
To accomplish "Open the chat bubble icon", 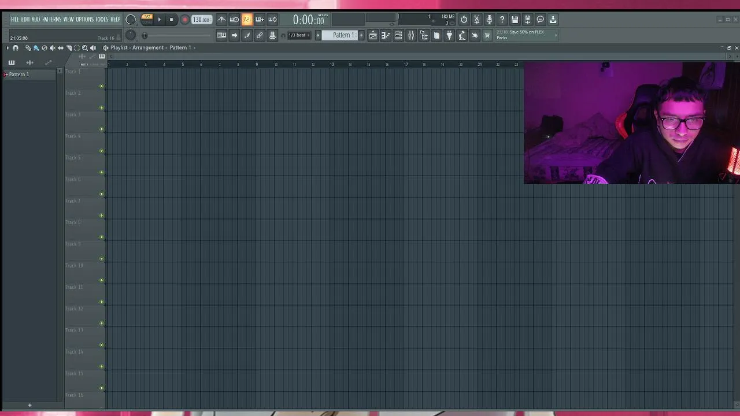I will pos(540,20).
